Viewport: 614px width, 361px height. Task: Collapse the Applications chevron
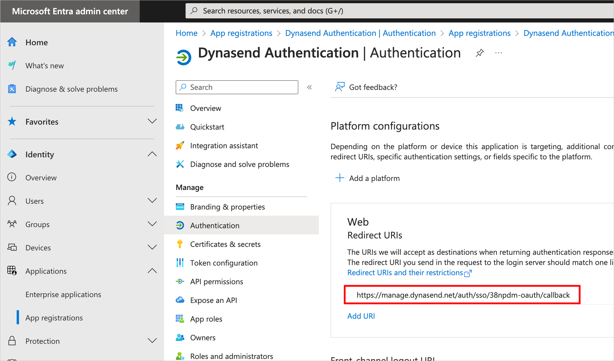pos(152,271)
